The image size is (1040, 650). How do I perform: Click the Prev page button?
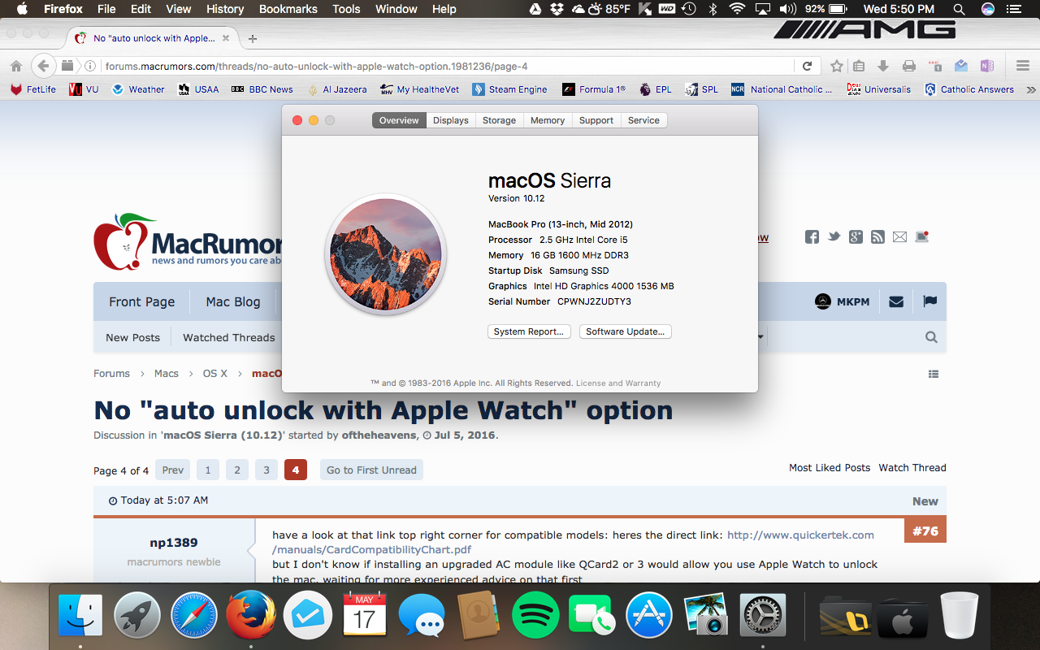[x=172, y=470]
